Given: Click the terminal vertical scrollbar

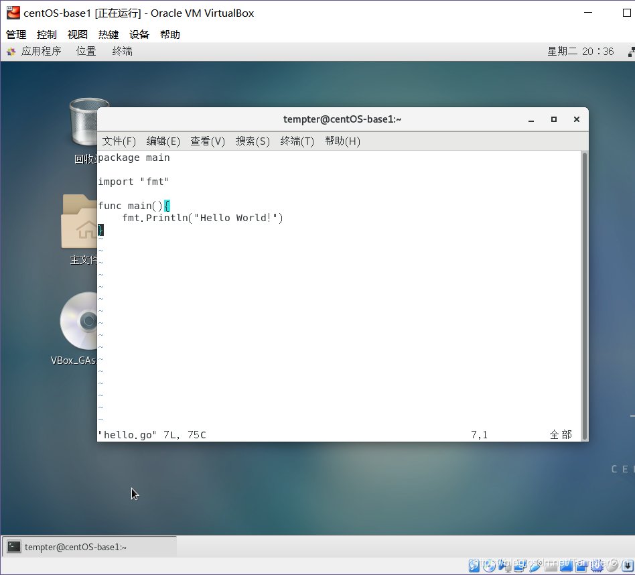Looking at the screenshot, I should [x=584, y=296].
